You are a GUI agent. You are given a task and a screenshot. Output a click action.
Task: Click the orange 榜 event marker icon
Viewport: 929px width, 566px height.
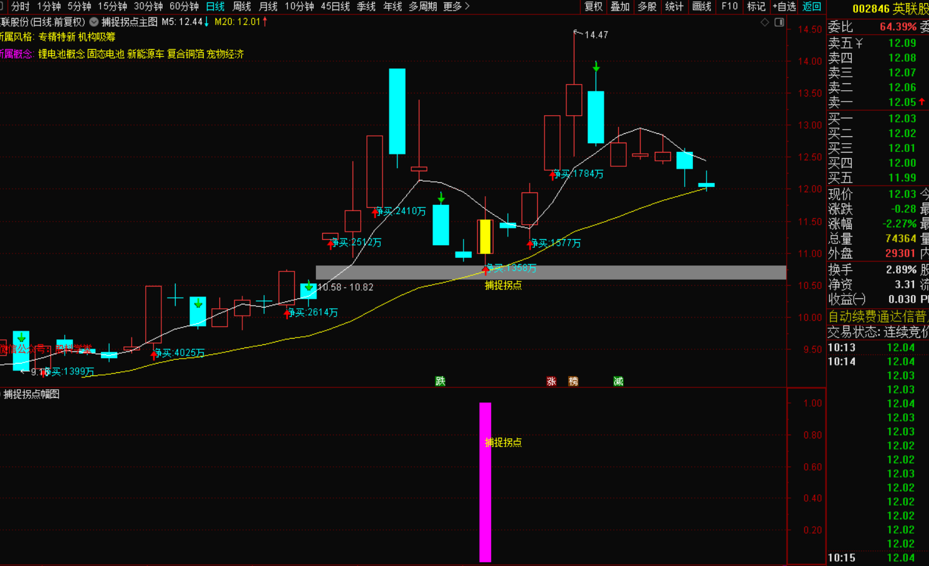573,381
